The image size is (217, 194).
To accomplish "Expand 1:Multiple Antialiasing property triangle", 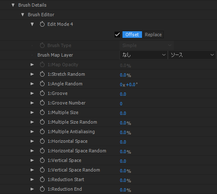I will pos(32,132).
